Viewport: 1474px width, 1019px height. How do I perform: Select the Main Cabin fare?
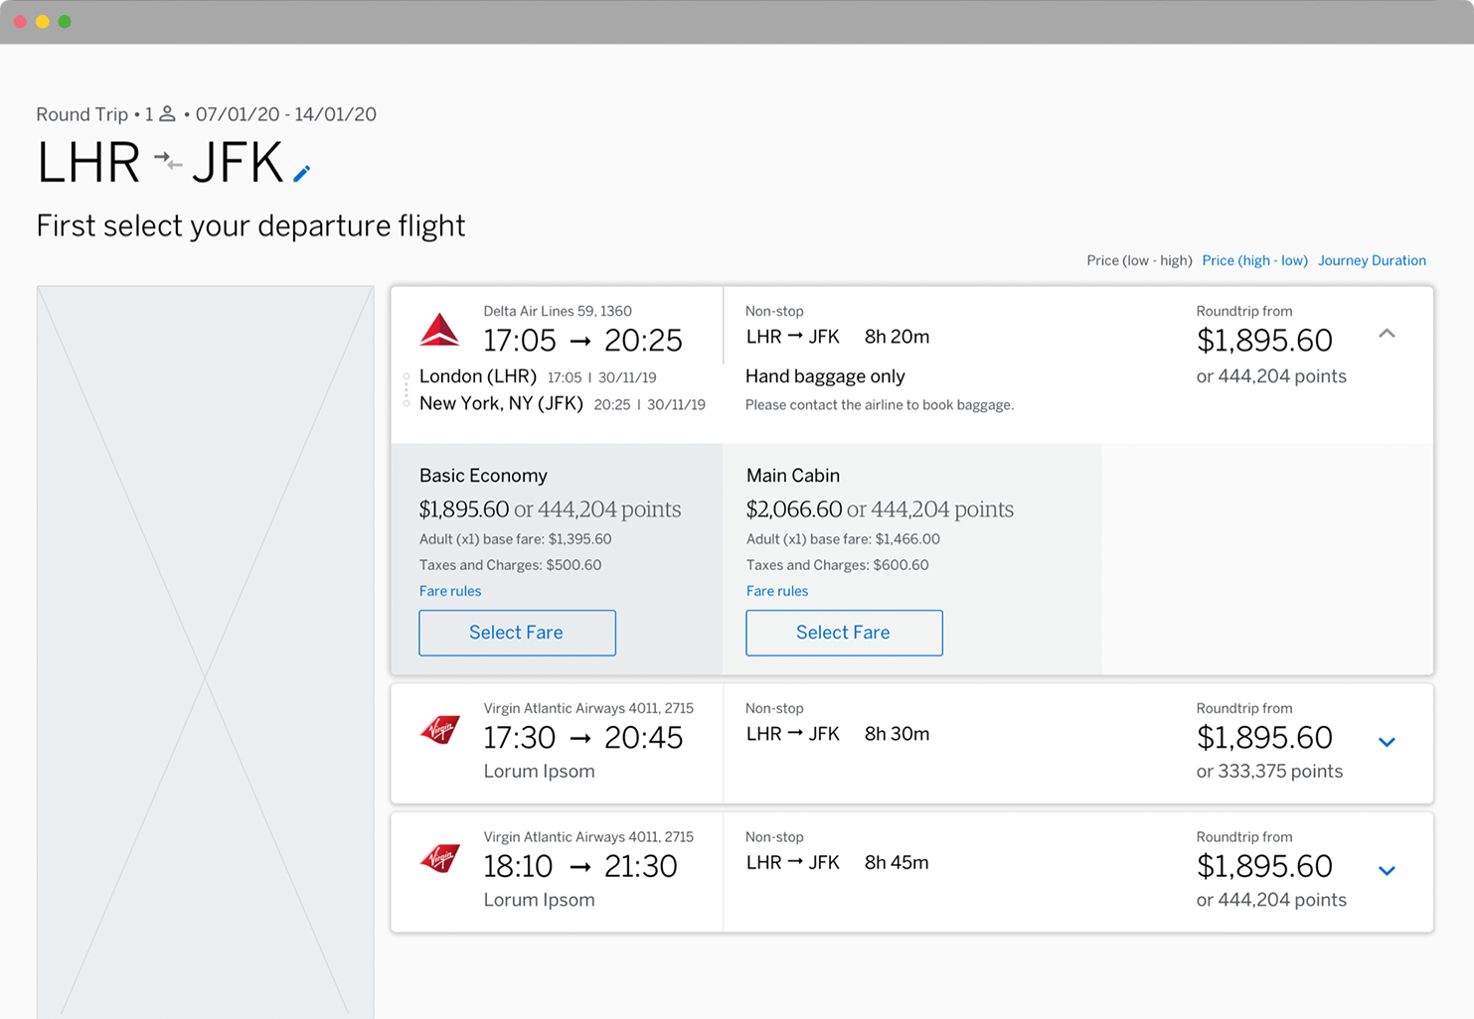tap(844, 633)
